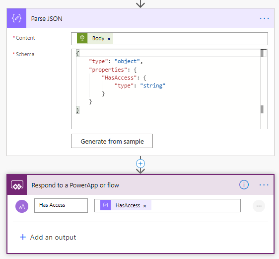This screenshot has height=259, width=279.
Task: Click the HasAccess dynamic content token
Action: (126, 205)
